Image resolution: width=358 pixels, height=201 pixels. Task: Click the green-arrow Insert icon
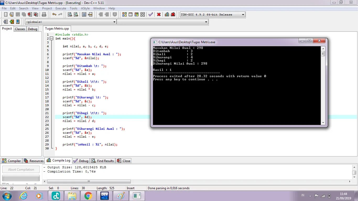(x=12, y=22)
